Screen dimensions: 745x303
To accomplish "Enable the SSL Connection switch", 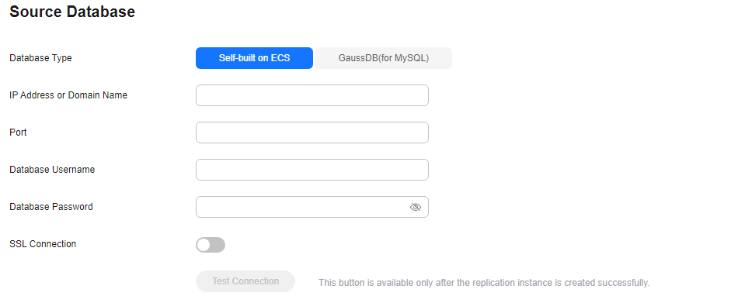I will [211, 245].
